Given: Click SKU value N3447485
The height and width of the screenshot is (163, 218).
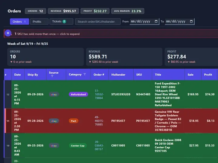Looking at the screenshot, I should tap(143, 94).
